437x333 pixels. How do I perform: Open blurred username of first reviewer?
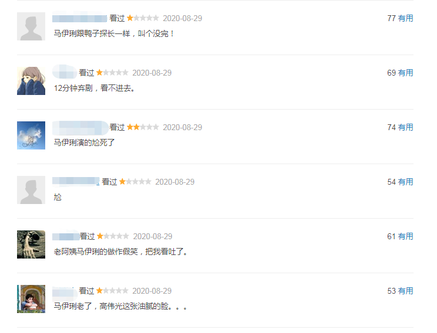[80, 18]
